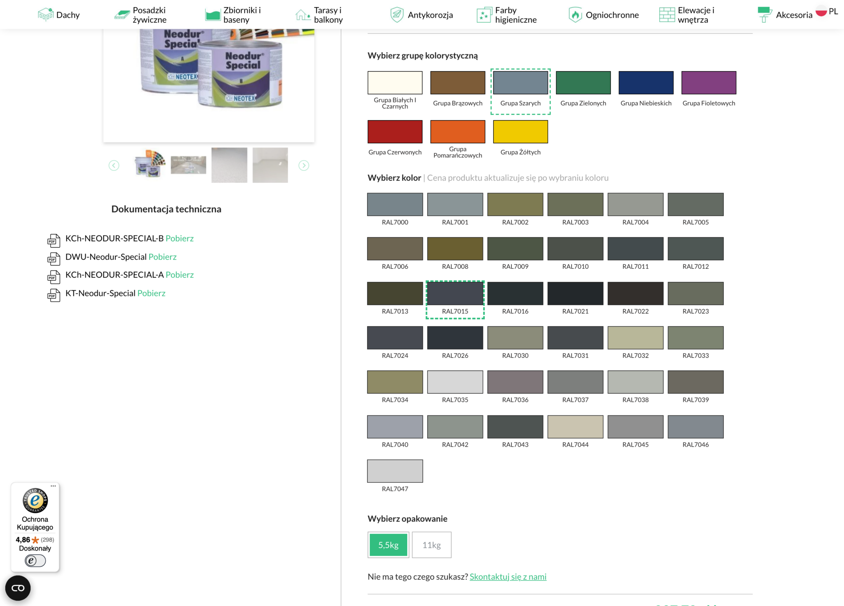Click the Skontaktuj się z nami link

(508, 577)
